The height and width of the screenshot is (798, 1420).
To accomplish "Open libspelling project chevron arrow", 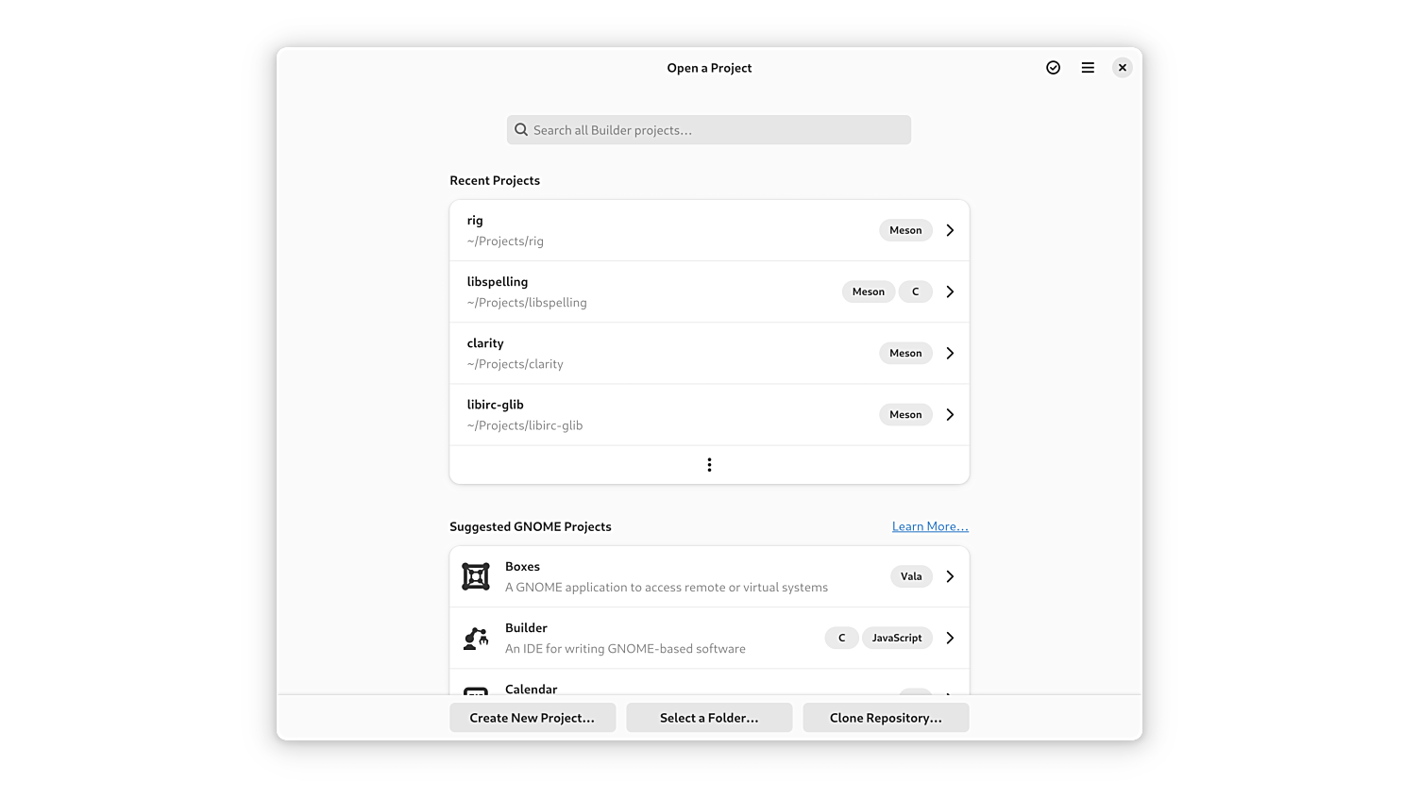I will click(950, 291).
